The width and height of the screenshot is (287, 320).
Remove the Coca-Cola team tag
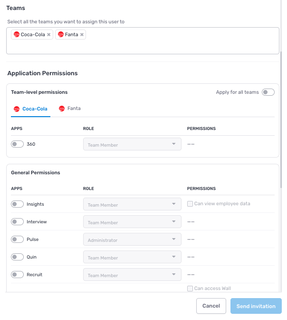(48, 35)
